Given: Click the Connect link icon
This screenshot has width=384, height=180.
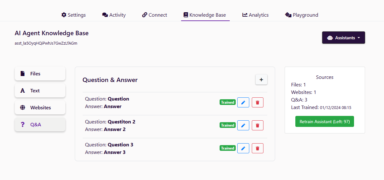Looking at the screenshot, I should pos(145,15).
